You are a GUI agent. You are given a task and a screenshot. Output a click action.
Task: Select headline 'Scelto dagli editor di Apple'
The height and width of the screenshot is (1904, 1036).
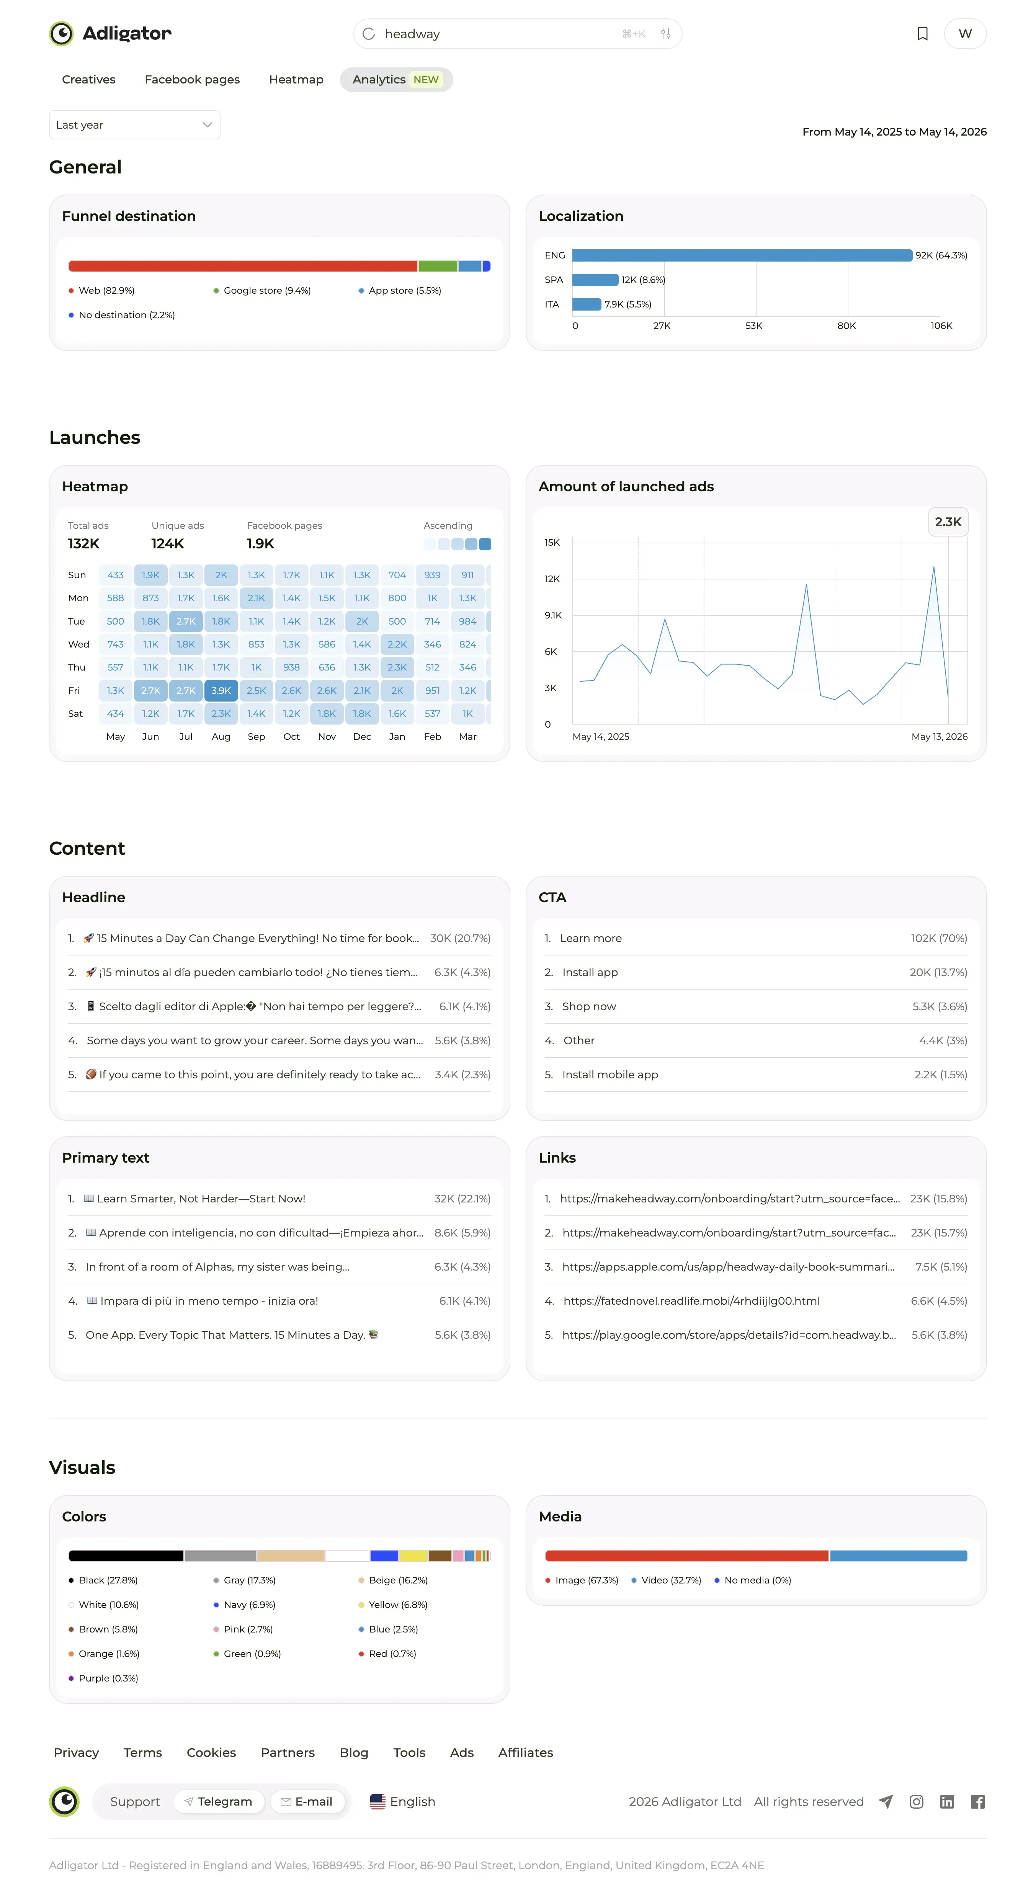tap(279, 1006)
